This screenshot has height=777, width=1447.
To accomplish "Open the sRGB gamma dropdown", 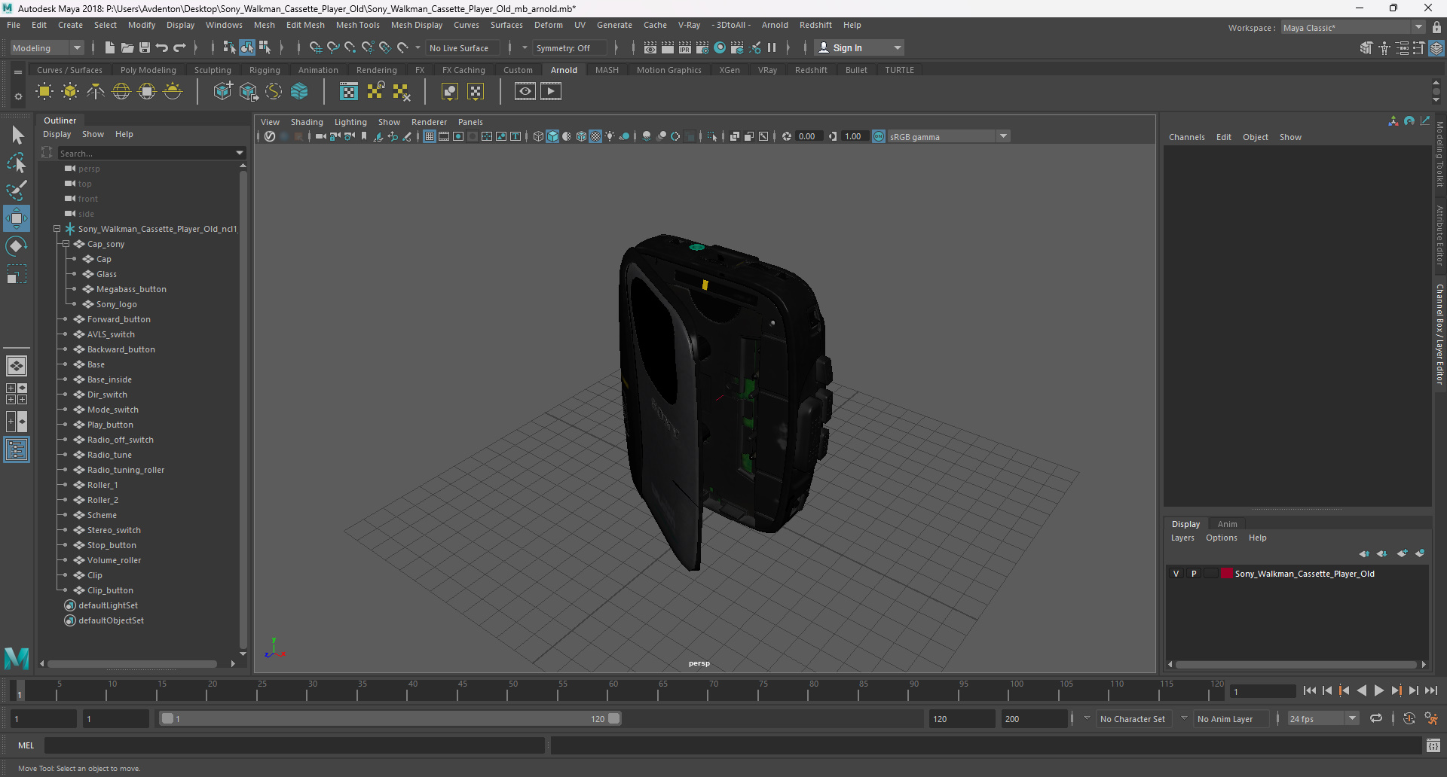I will point(948,136).
